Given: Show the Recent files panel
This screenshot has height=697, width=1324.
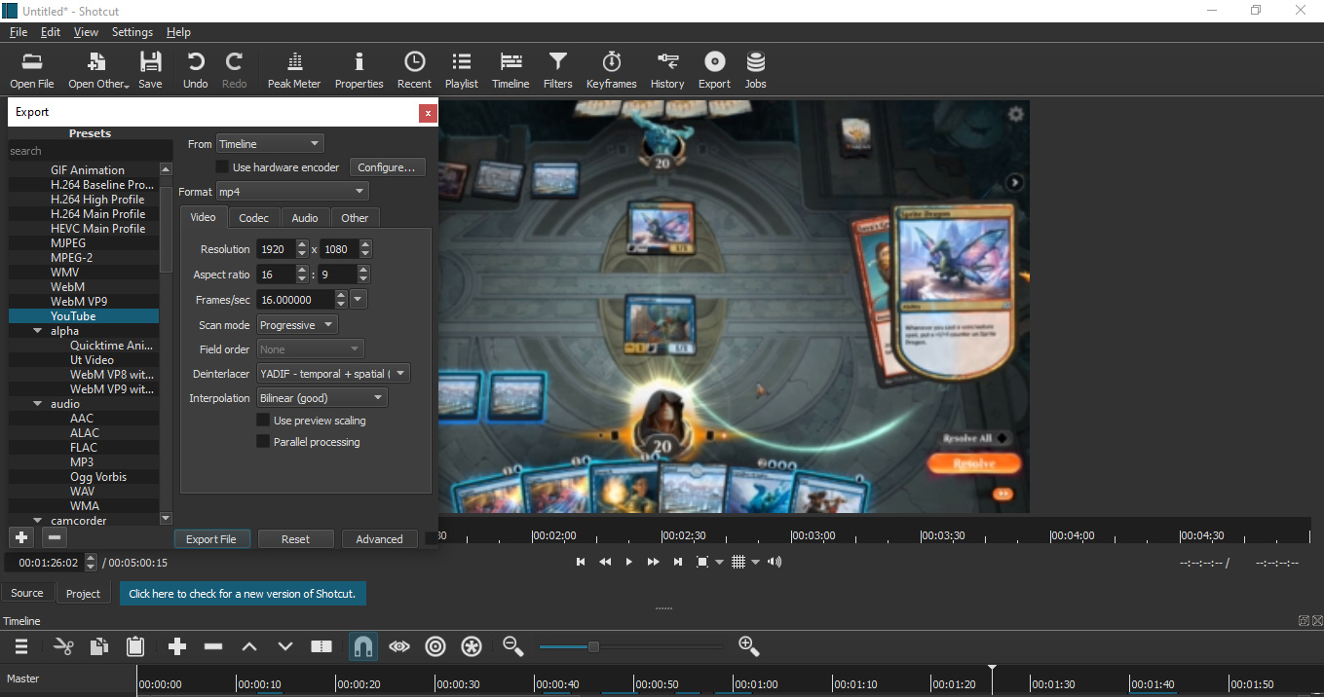Looking at the screenshot, I should (x=414, y=70).
